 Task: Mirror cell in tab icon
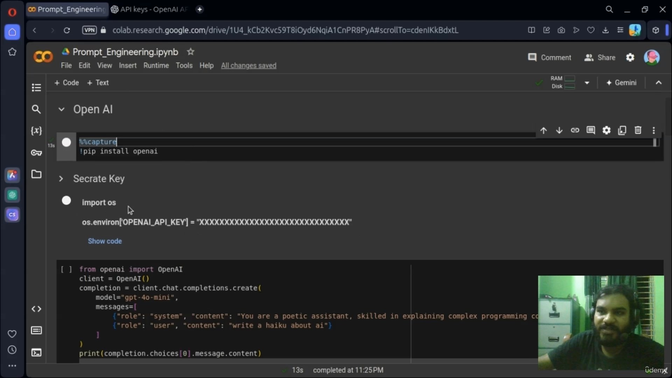622,131
